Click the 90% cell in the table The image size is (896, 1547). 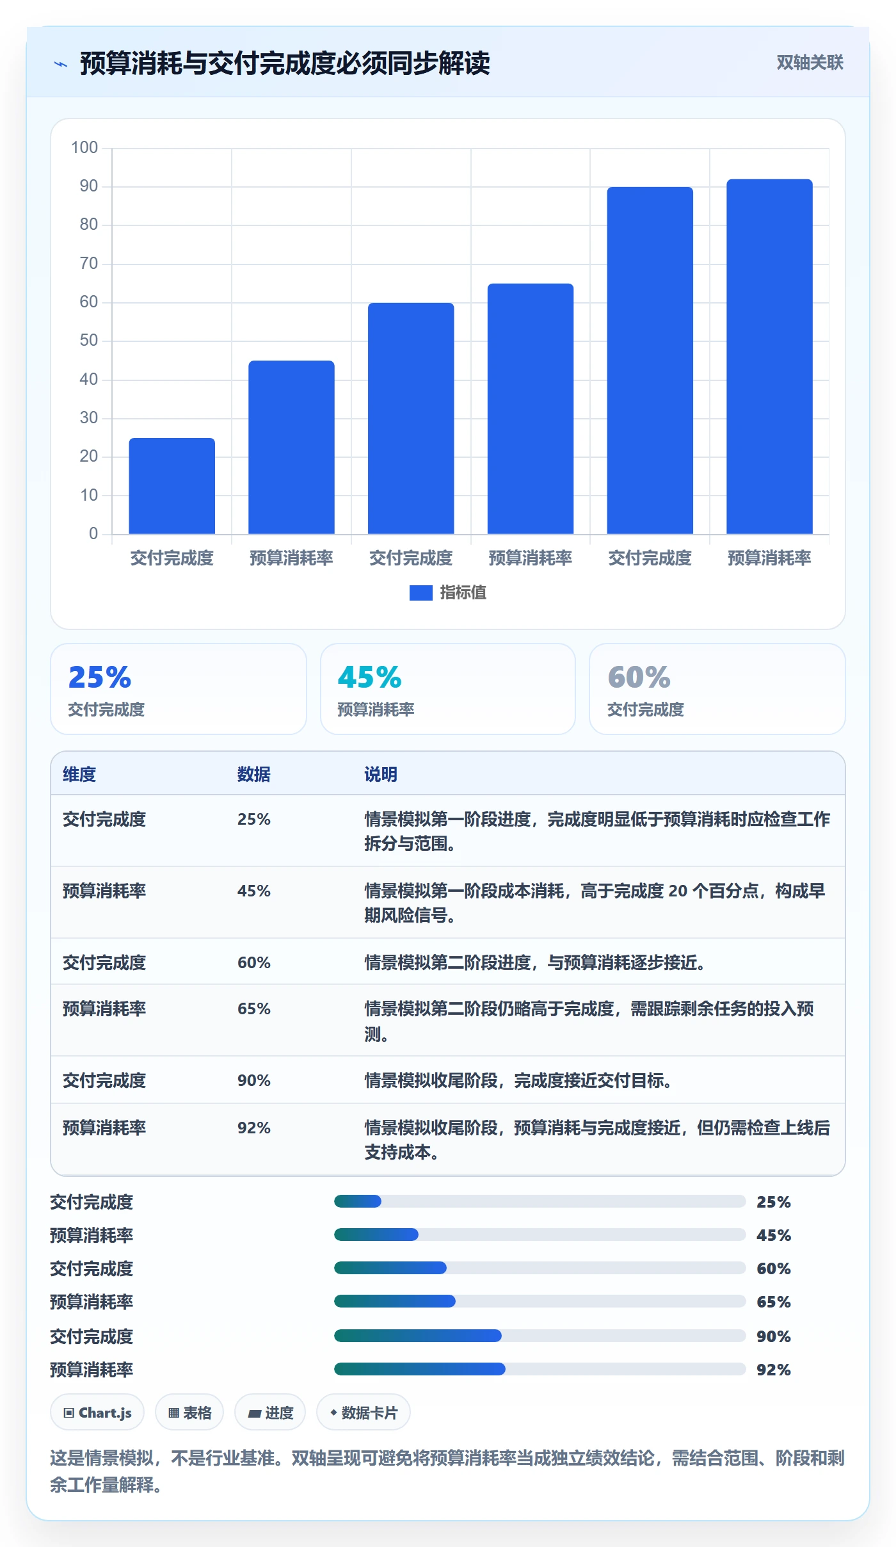click(x=254, y=1080)
